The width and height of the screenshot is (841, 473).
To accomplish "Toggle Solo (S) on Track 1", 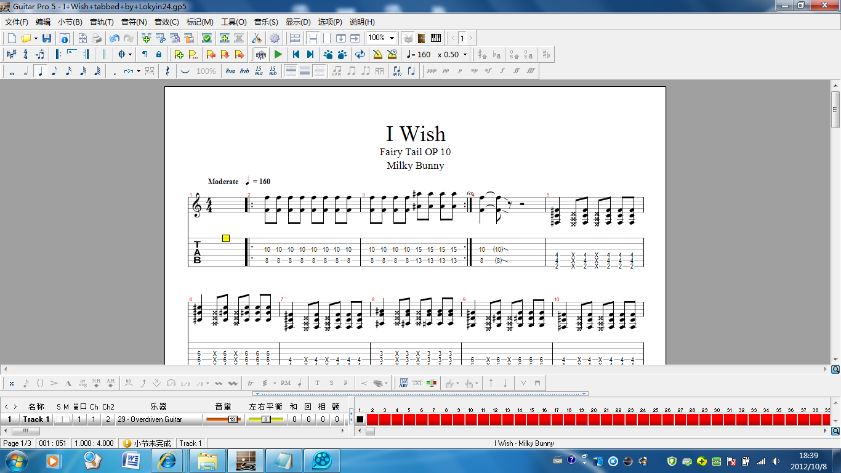I will coord(58,419).
